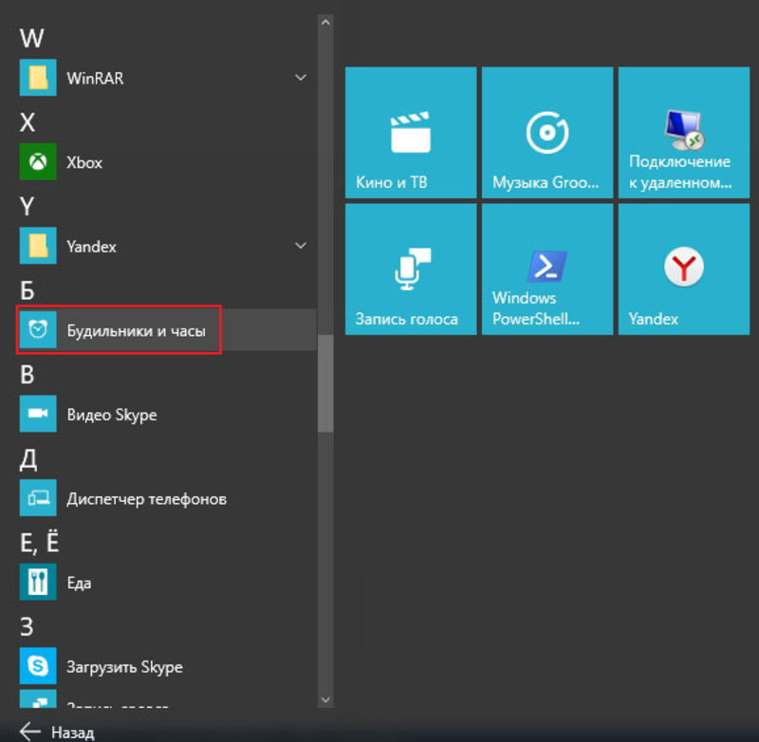Click the З letter group header
This screenshot has width=759, height=742.
(x=27, y=627)
